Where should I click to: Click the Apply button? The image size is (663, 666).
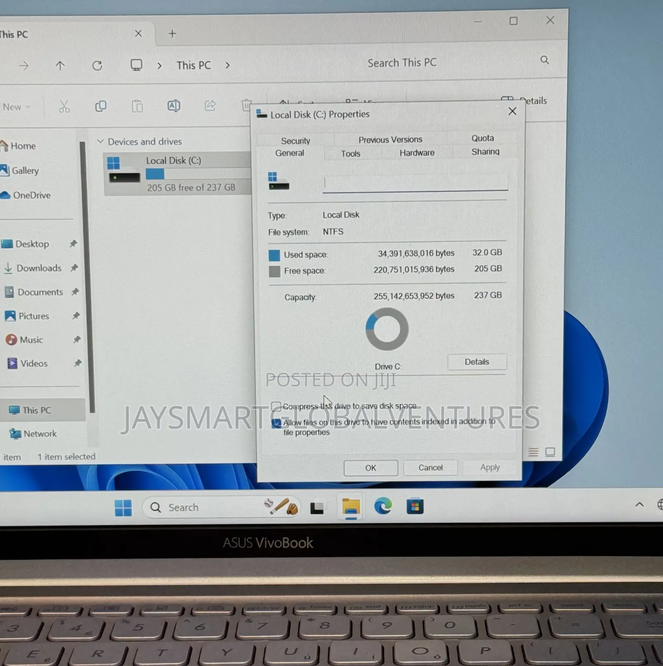coord(490,467)
